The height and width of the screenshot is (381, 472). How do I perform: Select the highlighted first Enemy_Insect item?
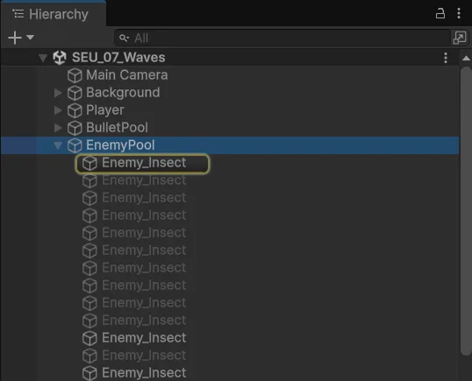[142, 164]
